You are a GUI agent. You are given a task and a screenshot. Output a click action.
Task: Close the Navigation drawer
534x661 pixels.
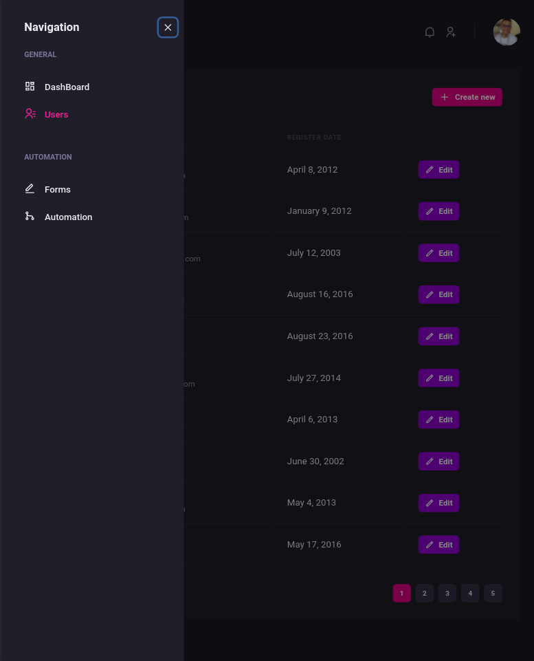(x=168, y=27)
